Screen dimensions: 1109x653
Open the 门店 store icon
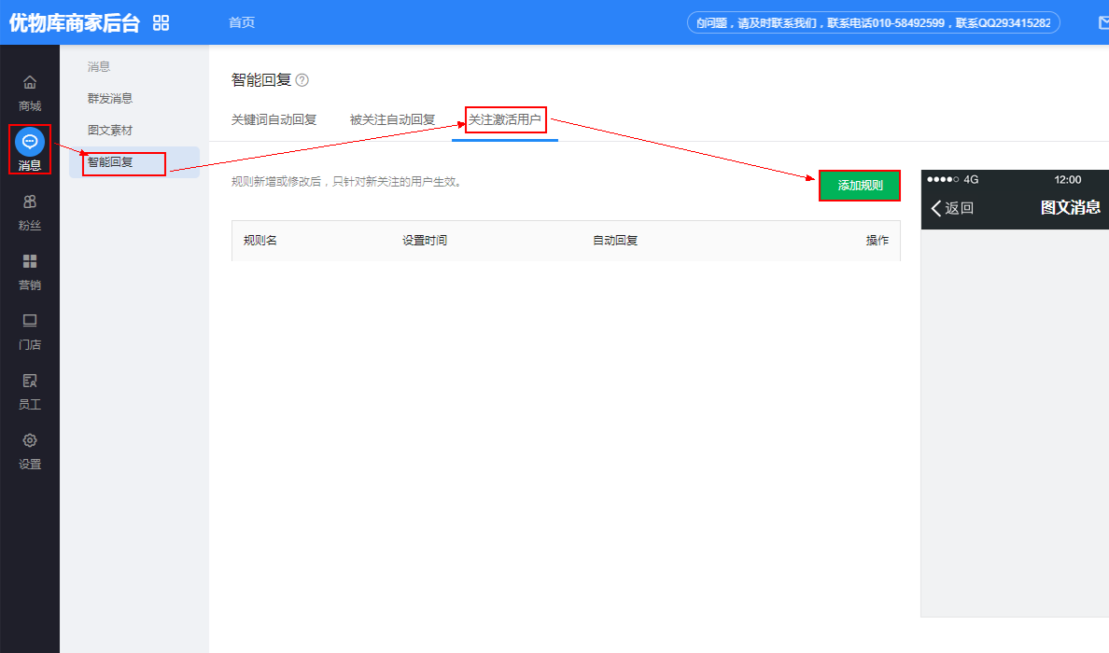tap(30, 322)
